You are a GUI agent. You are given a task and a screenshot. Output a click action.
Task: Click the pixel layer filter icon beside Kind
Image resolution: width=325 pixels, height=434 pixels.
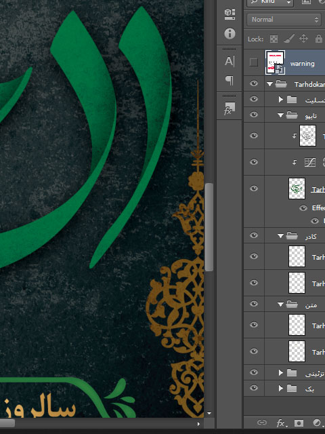[306, 2]
